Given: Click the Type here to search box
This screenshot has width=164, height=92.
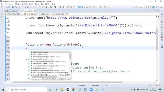Looking at the screenshot, I should click(x=26, y=90).
